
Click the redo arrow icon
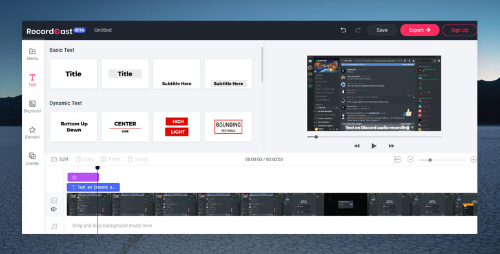[358, 30]
